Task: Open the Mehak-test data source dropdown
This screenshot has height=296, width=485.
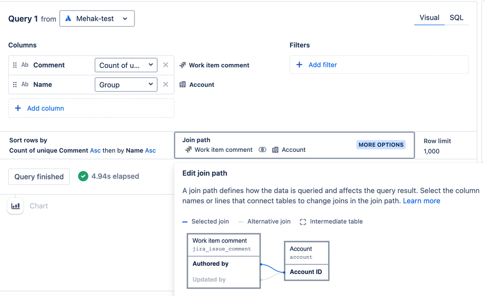Action: point(97,18)
